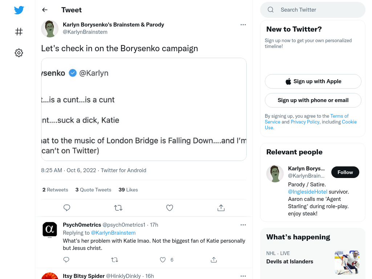
Task: Click Sign up with phone or email
Action: tap(313, 100)
